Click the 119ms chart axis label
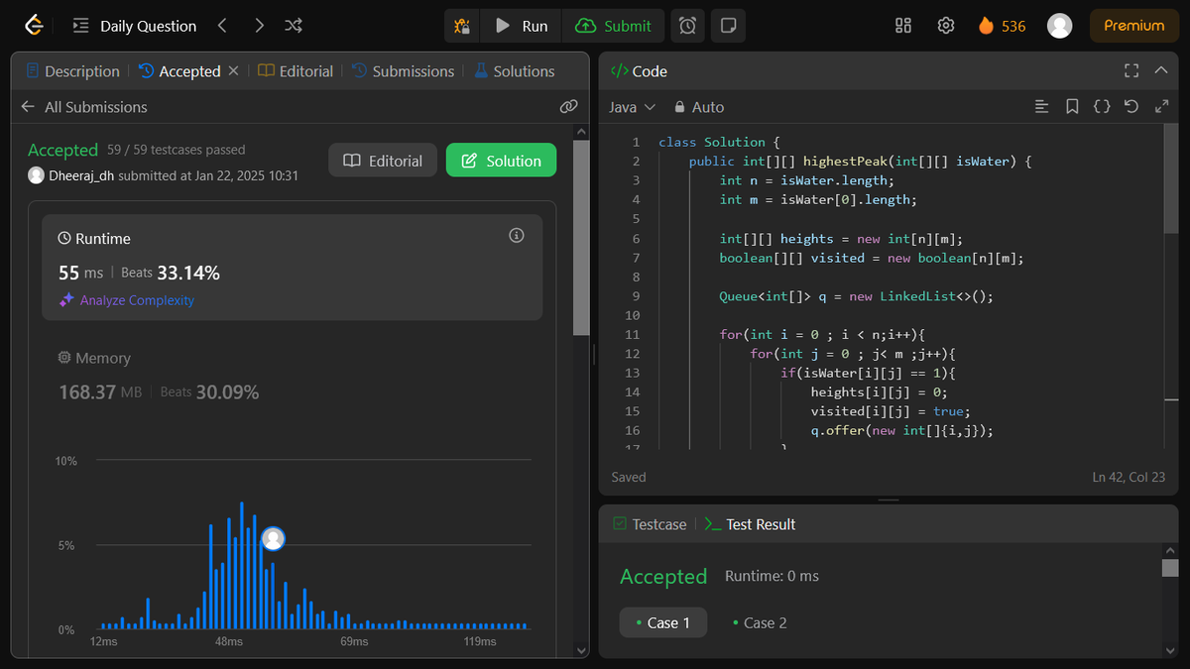 pyautogui.click(x=480, y=642)
